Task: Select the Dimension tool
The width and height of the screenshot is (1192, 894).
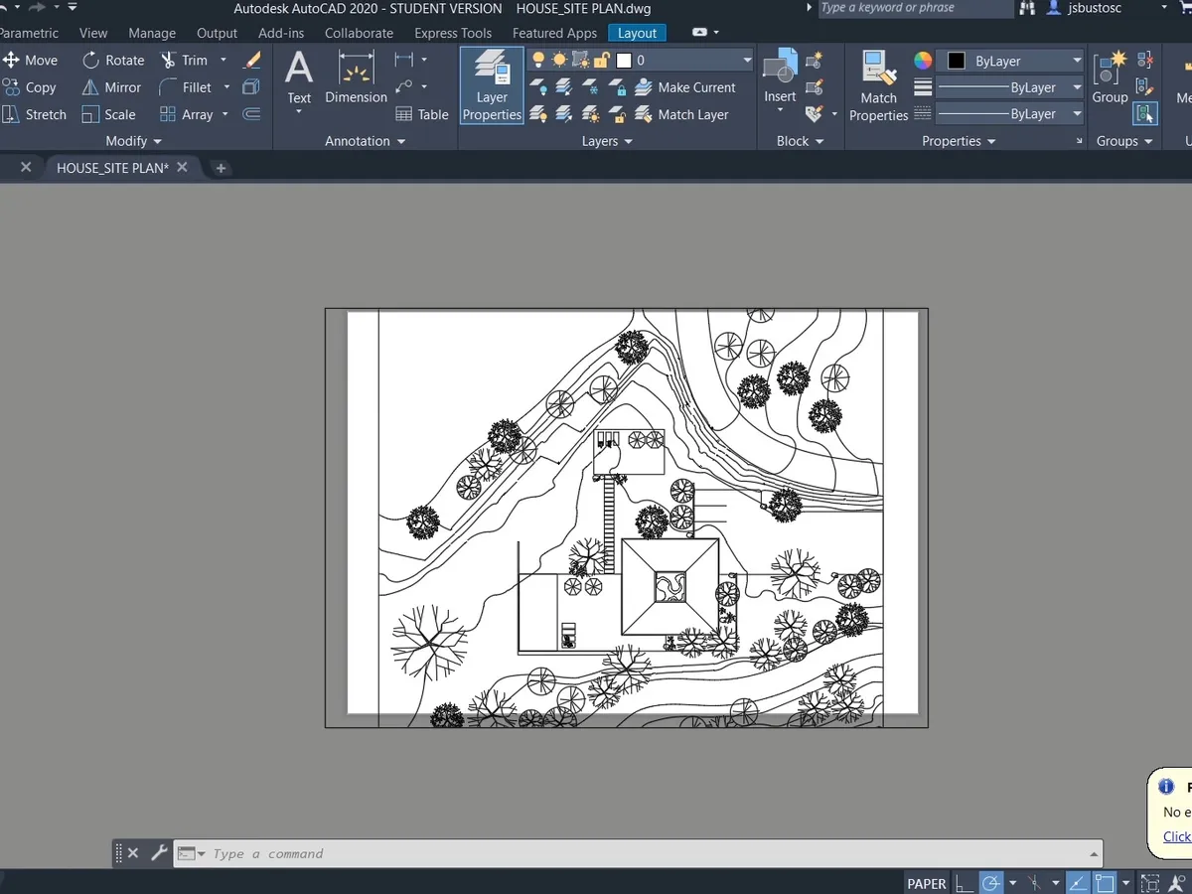Action: pyautogui.click(x=355, y=79)
